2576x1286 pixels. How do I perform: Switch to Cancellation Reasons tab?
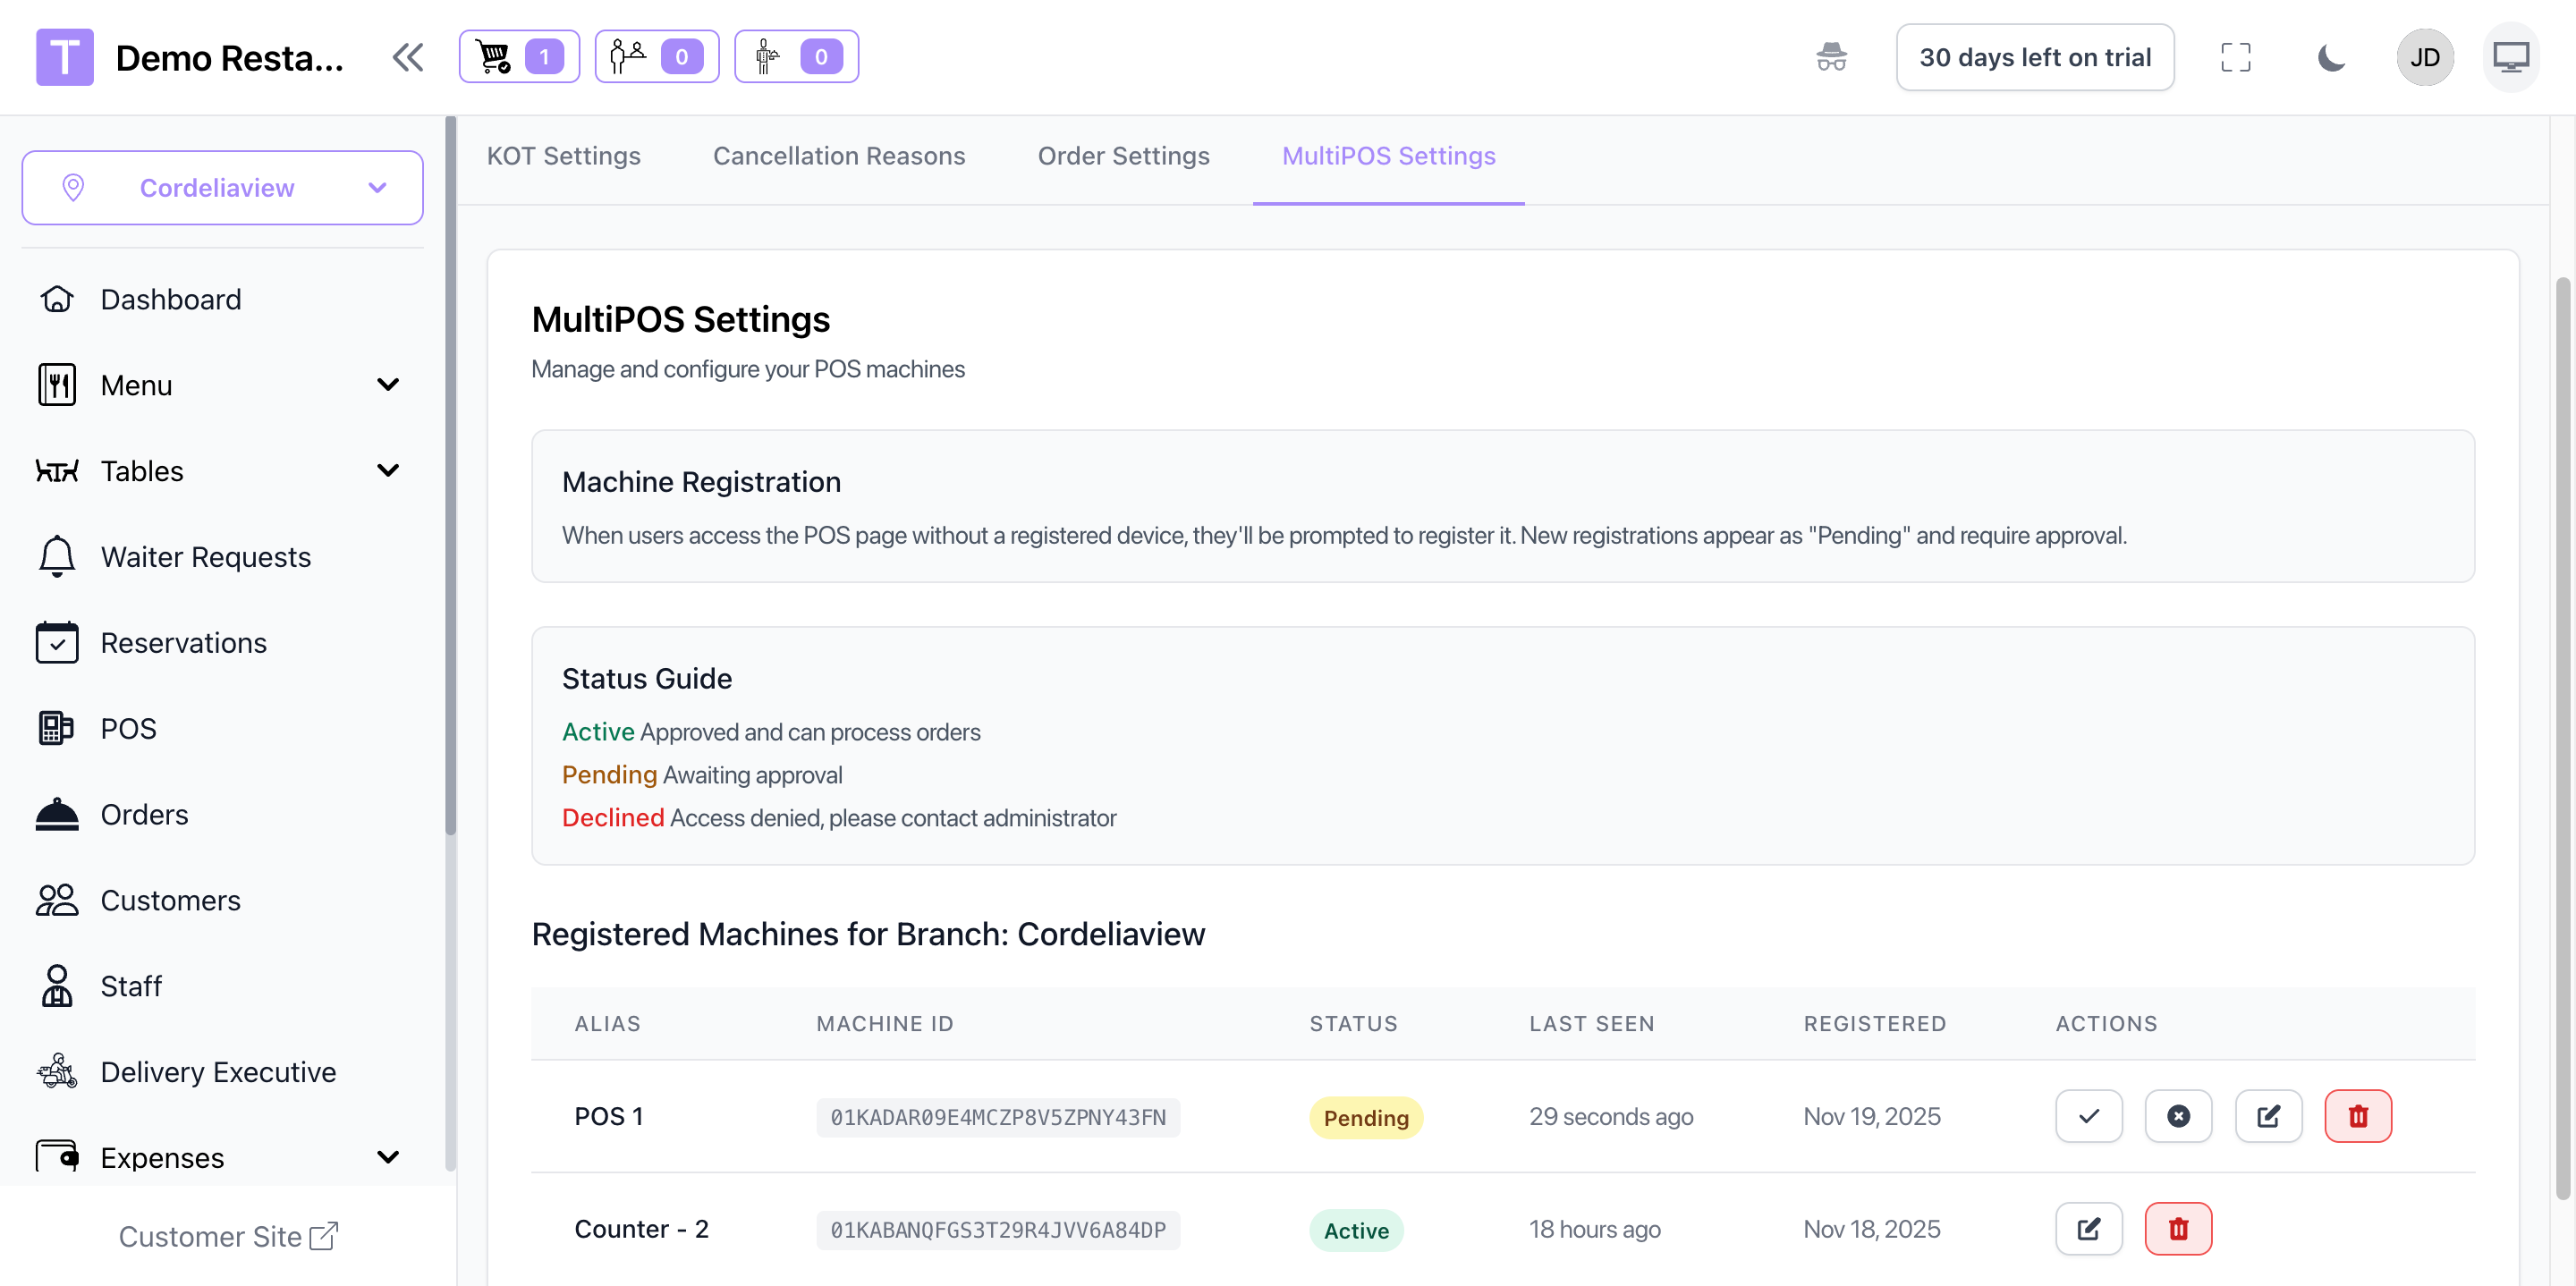click(x=838, y=156)
